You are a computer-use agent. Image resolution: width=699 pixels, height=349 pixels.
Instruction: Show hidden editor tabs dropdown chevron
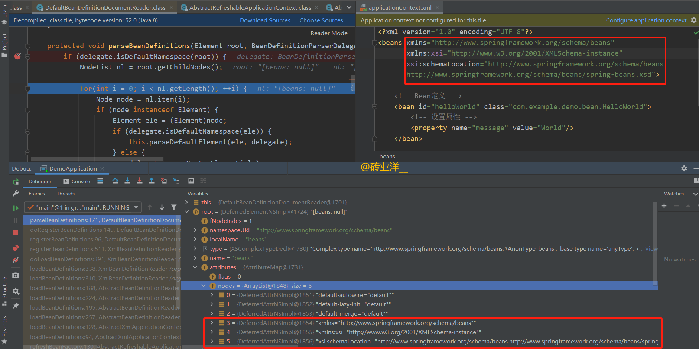click(349, 7)
